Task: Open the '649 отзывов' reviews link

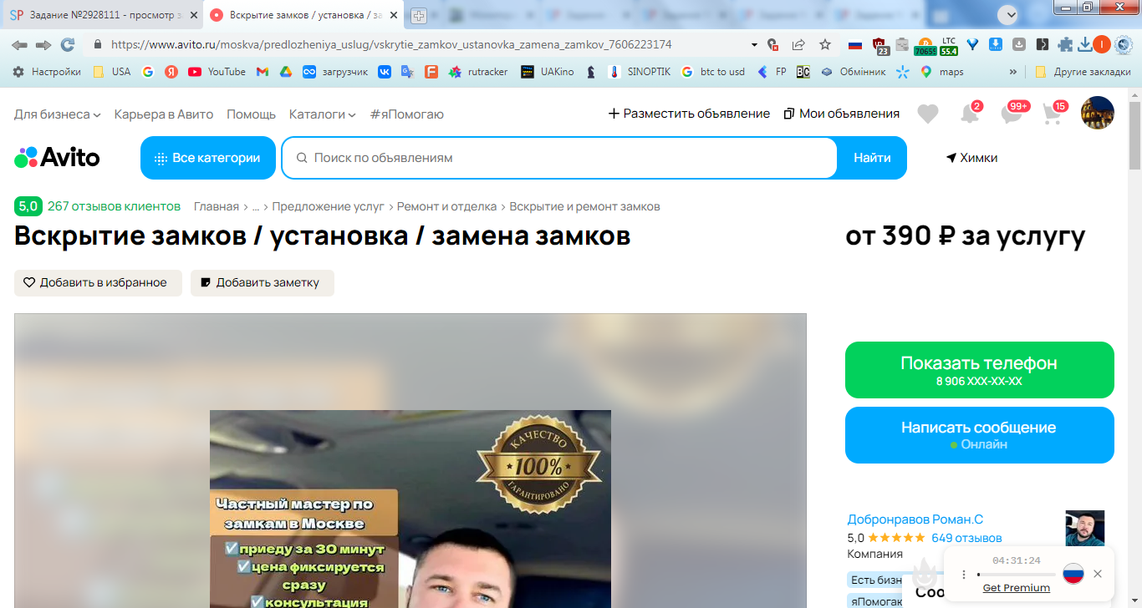Action: click(x=966, y=538)
